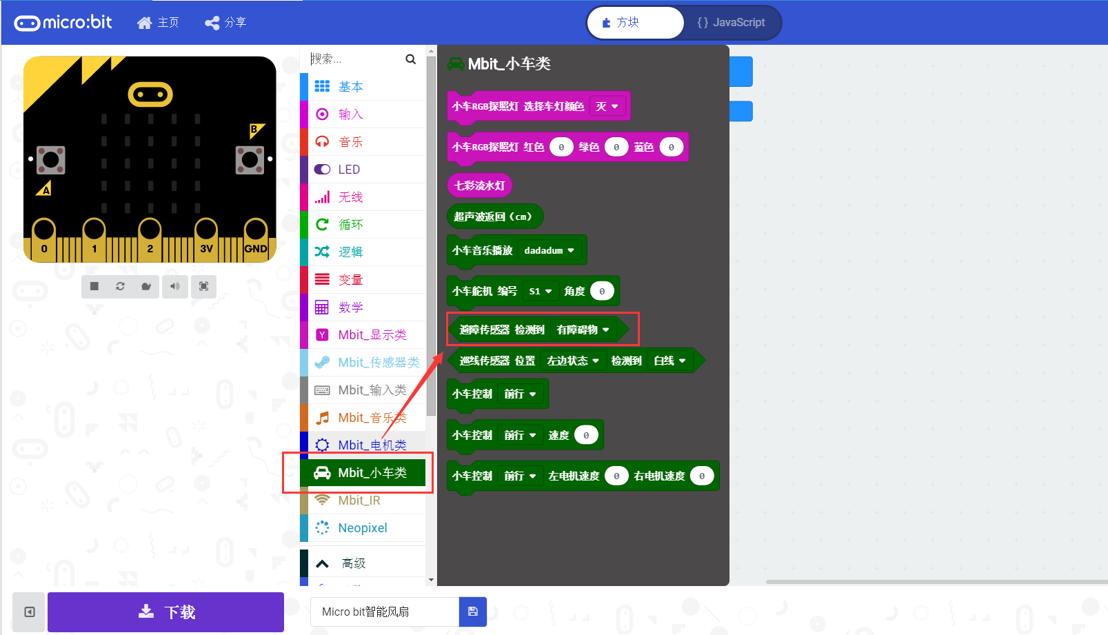Select the 超声波返回(cm) block
The height and width of the screenshot is (635, 1108).
(x=494, y=216)
